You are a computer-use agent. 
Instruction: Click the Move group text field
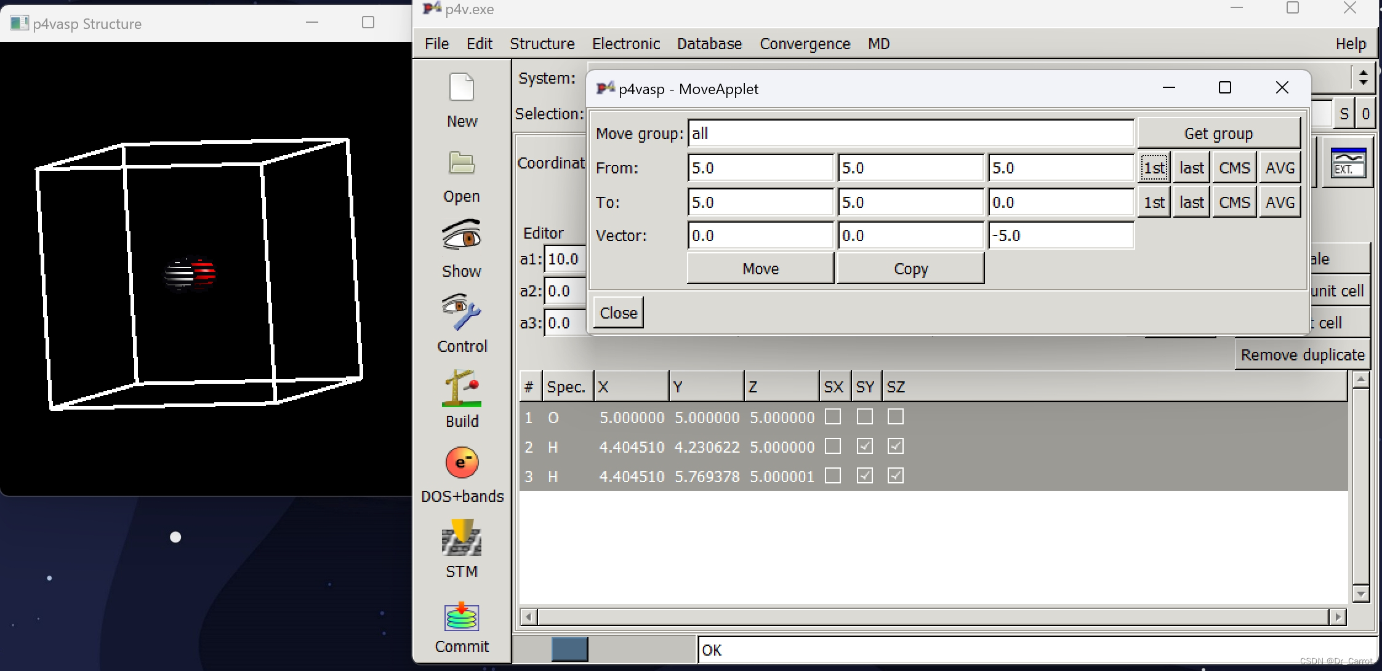tap(910, 133)
